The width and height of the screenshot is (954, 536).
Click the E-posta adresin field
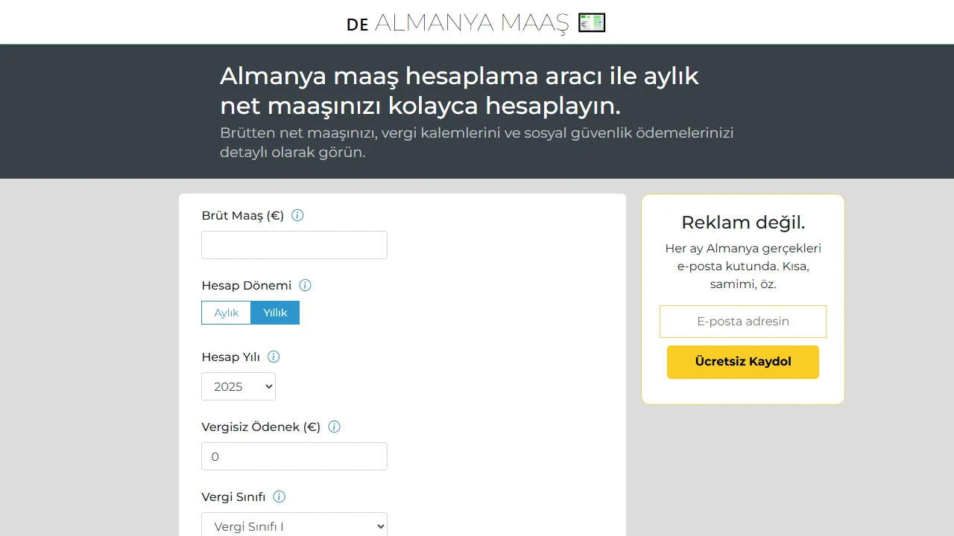[x=742, y=321]
